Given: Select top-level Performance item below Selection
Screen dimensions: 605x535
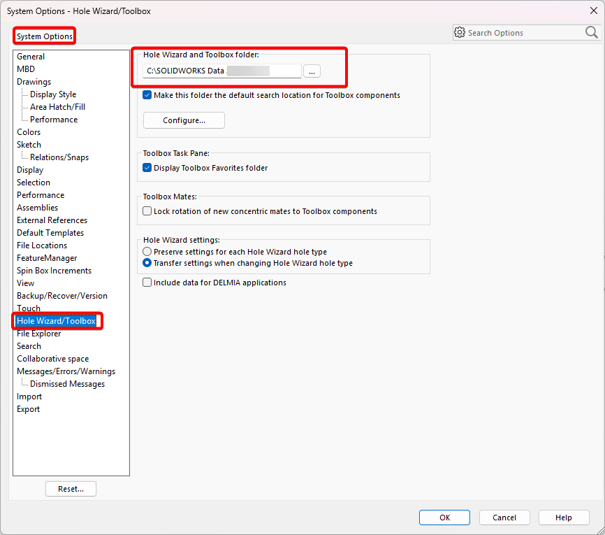Looking at the screenshot, I should pyautogui.click(x=41, y=195).
